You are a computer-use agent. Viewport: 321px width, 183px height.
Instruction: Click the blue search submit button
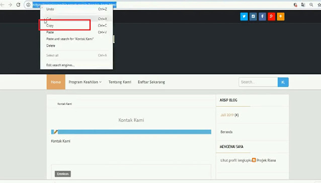click(x=283, y=82)
